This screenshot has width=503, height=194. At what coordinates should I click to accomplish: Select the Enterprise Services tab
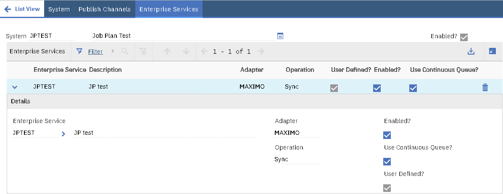click(169, 9)
